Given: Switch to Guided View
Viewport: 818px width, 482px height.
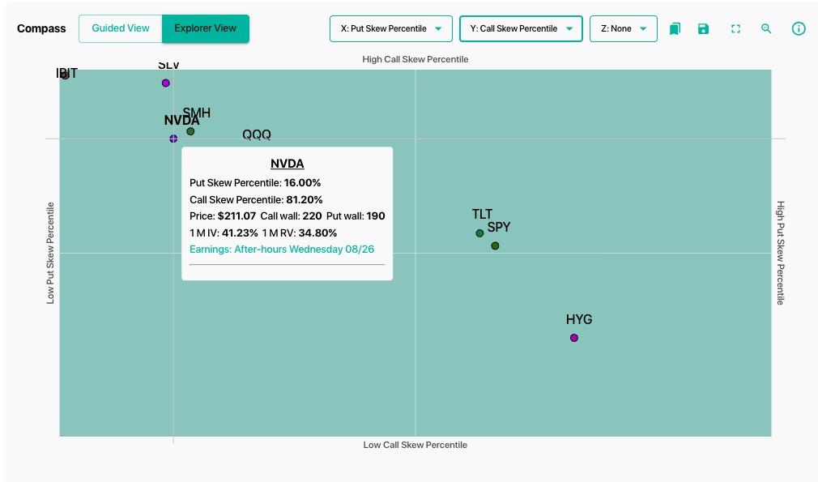Looking at the screenshot, I should pyautogui.click(x=121, y=28).
